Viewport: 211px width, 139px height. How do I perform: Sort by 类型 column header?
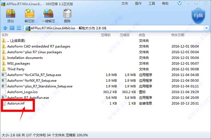(142, 35)
